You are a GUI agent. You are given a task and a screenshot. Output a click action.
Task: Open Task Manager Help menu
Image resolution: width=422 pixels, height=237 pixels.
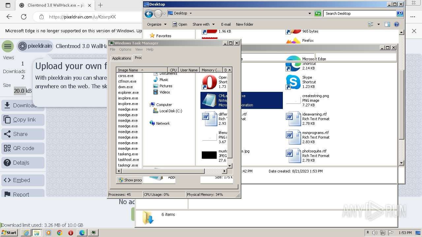click(x=150, y=49)
